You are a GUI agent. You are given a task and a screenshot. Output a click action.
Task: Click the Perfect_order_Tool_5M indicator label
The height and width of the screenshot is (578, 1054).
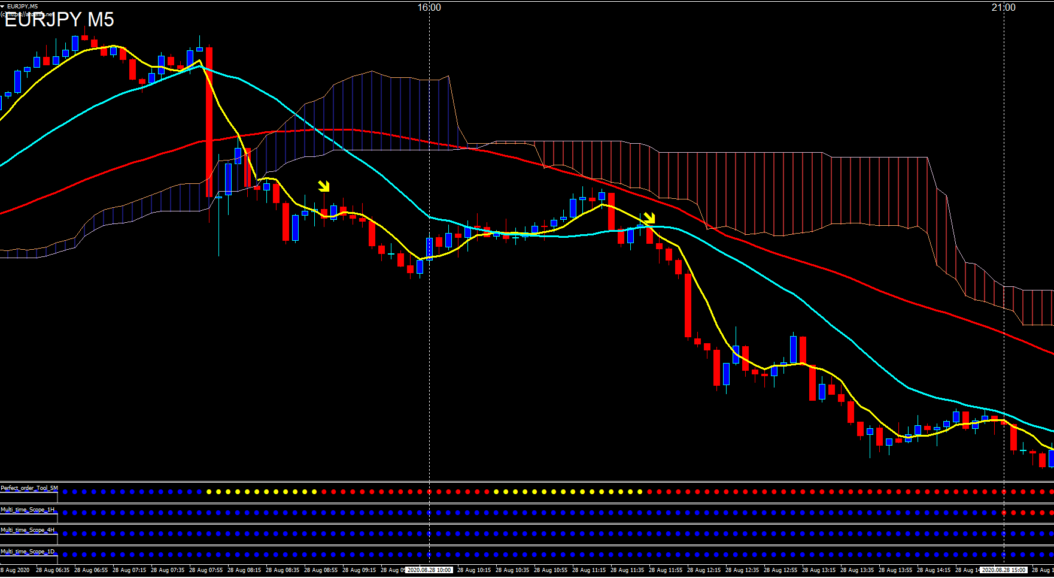click(29, 488)
